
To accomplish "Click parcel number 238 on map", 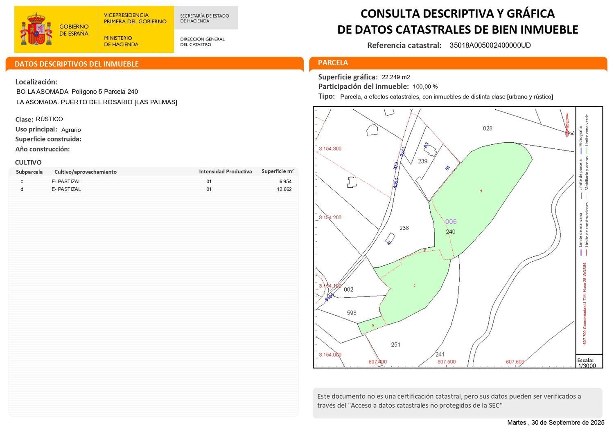I will [404, 228].
